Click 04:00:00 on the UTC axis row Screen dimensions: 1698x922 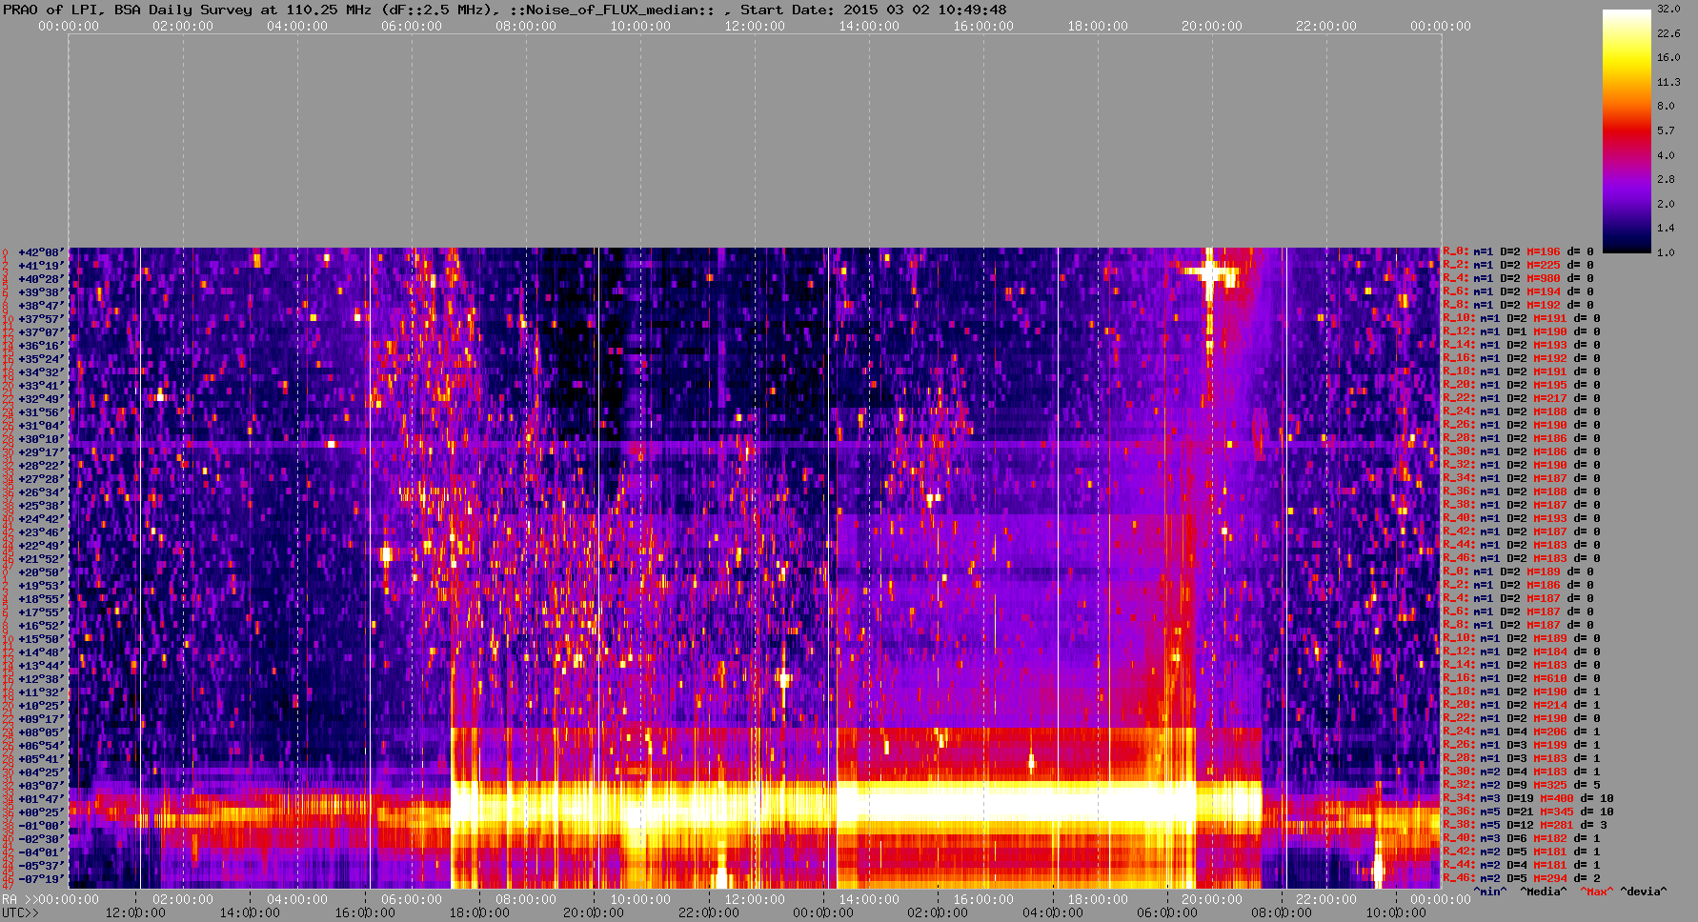pos(1053,913)
